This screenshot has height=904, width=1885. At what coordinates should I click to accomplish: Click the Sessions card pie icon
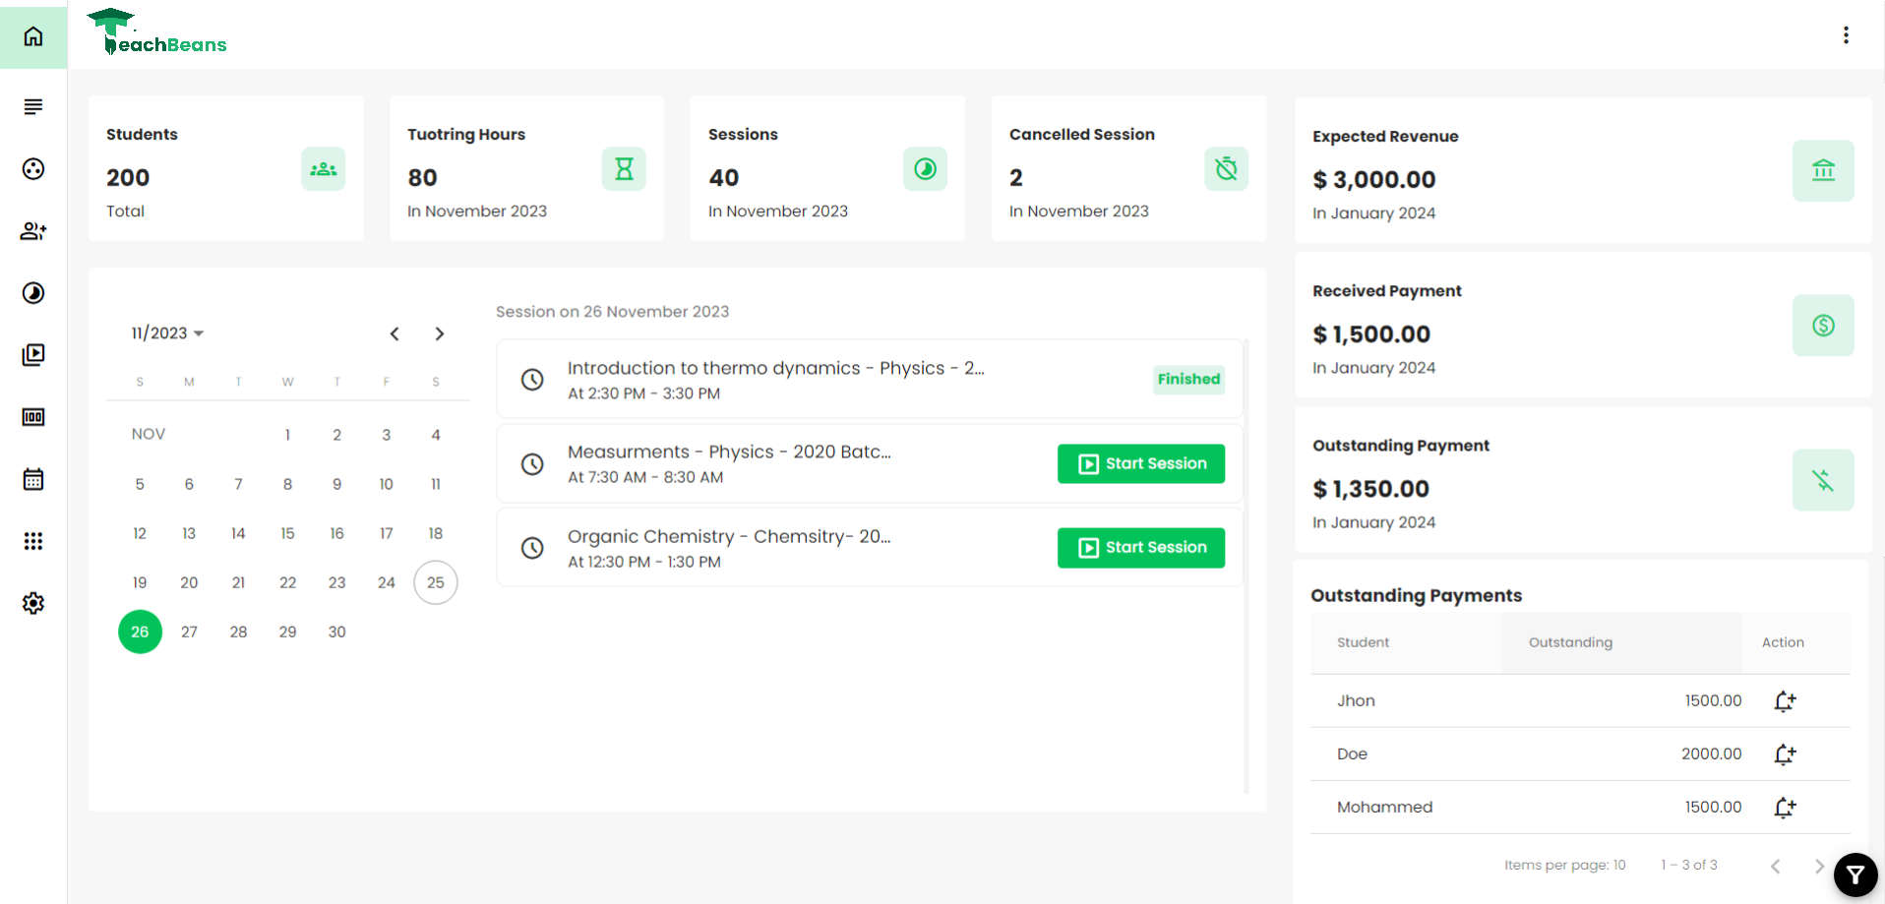click(925, 169)
